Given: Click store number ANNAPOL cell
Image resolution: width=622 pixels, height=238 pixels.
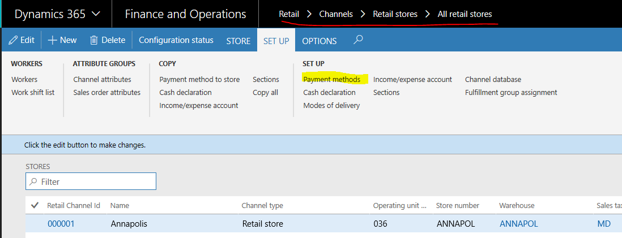Looking at the screenshot, I should point(456,224).
